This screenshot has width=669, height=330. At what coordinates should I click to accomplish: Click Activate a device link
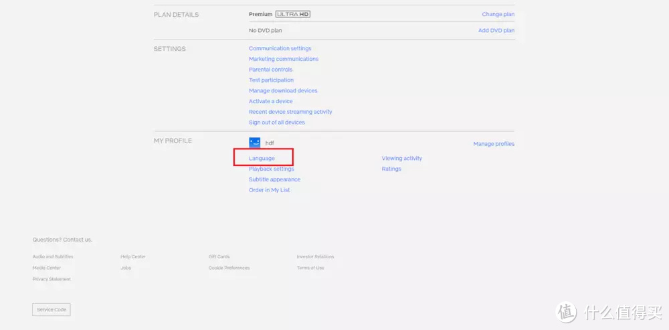pyautogui.click(x=270, y=101)
